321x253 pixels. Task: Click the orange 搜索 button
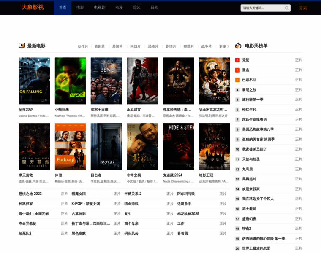302,8
